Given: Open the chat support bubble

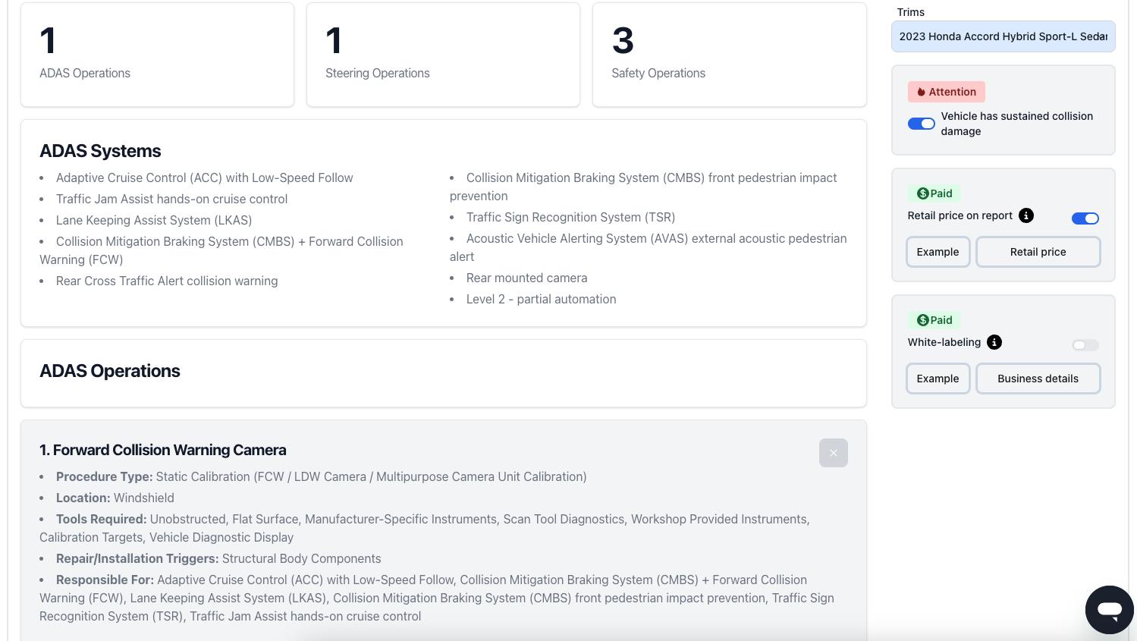Looking at the screenshot, I should (1109, 609).
